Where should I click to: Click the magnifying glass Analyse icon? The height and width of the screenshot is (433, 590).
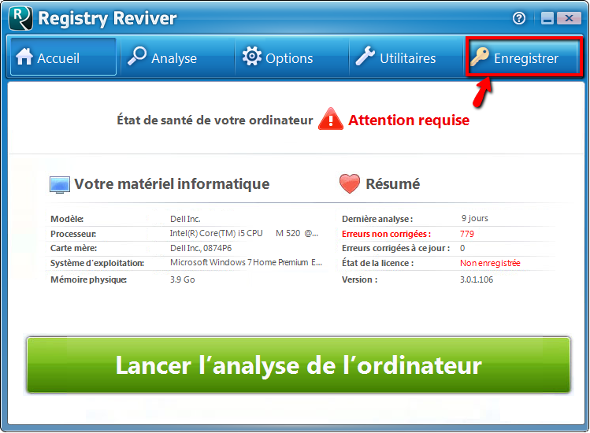(x=137, y=56)
